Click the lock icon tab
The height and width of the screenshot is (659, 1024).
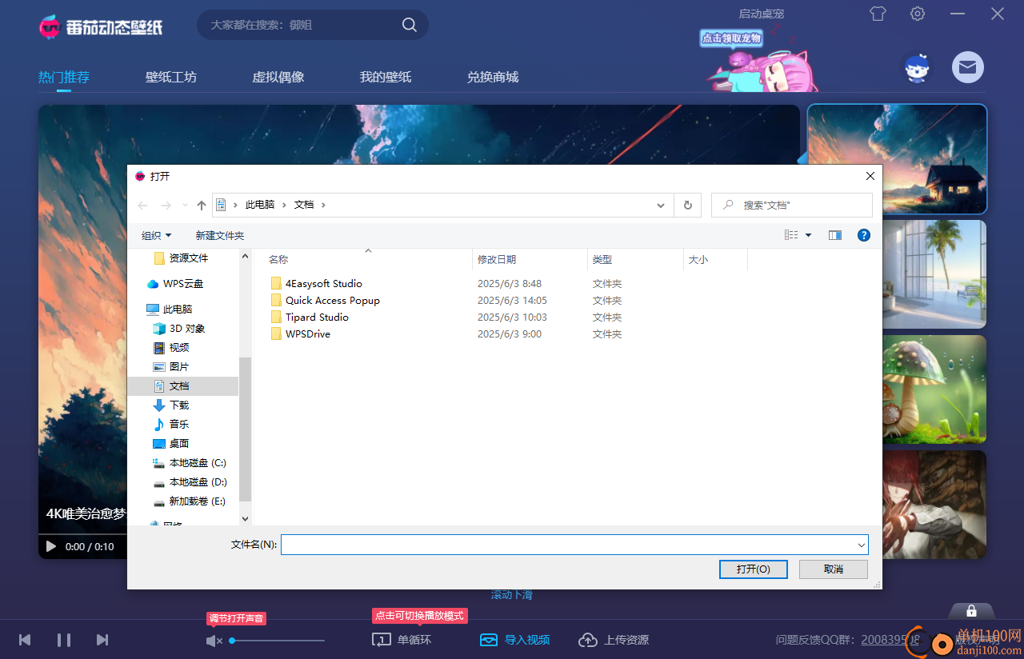point(971,611)
